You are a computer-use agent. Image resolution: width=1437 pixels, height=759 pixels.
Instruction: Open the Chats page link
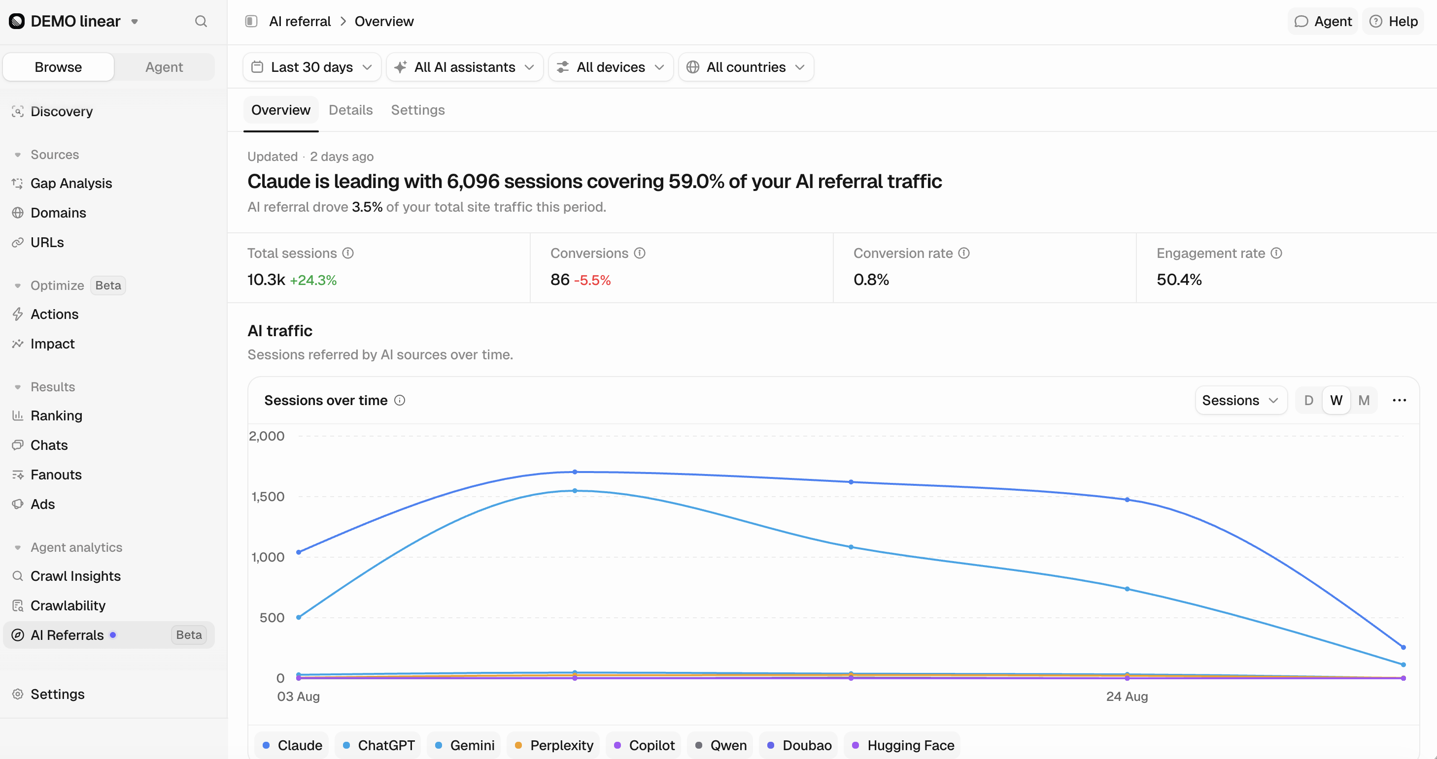pos(109,445)
